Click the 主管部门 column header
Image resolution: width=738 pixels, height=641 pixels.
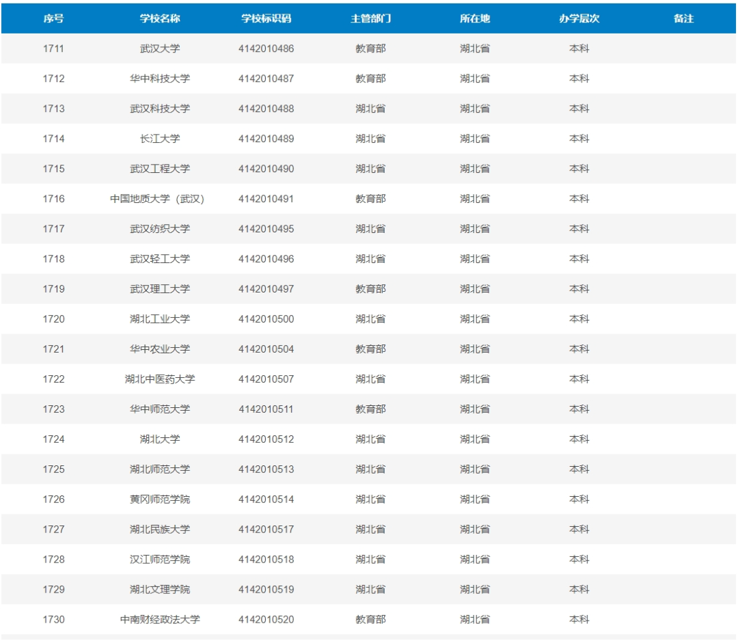click(x=370, y=18)
